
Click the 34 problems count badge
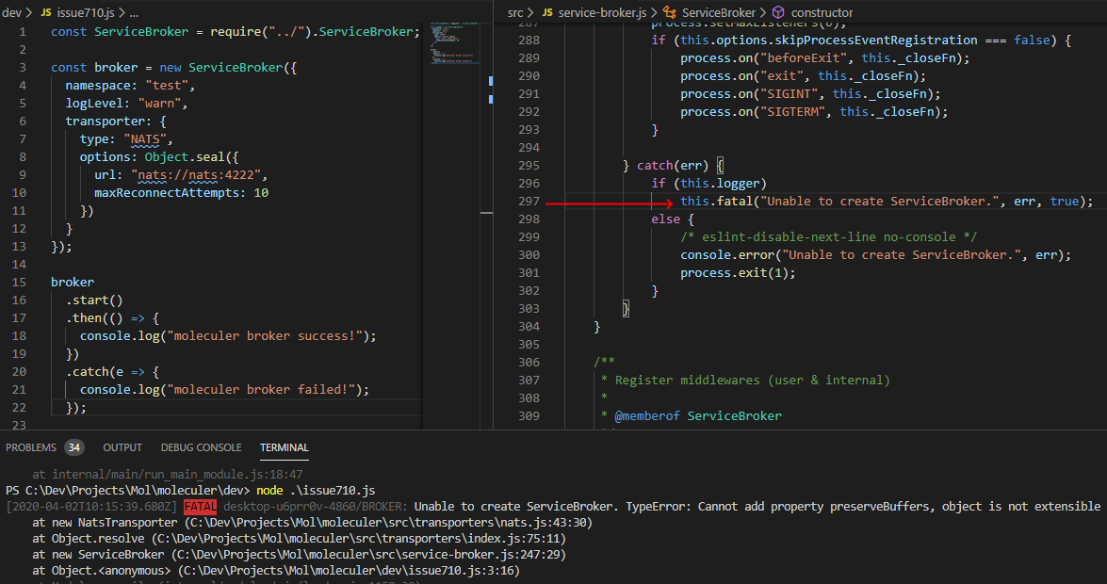pyautogui.click(x=74, y=447)
